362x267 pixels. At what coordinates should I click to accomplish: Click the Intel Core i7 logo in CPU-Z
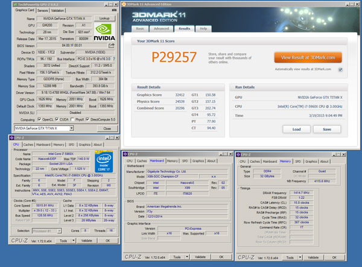pos(104,162)
